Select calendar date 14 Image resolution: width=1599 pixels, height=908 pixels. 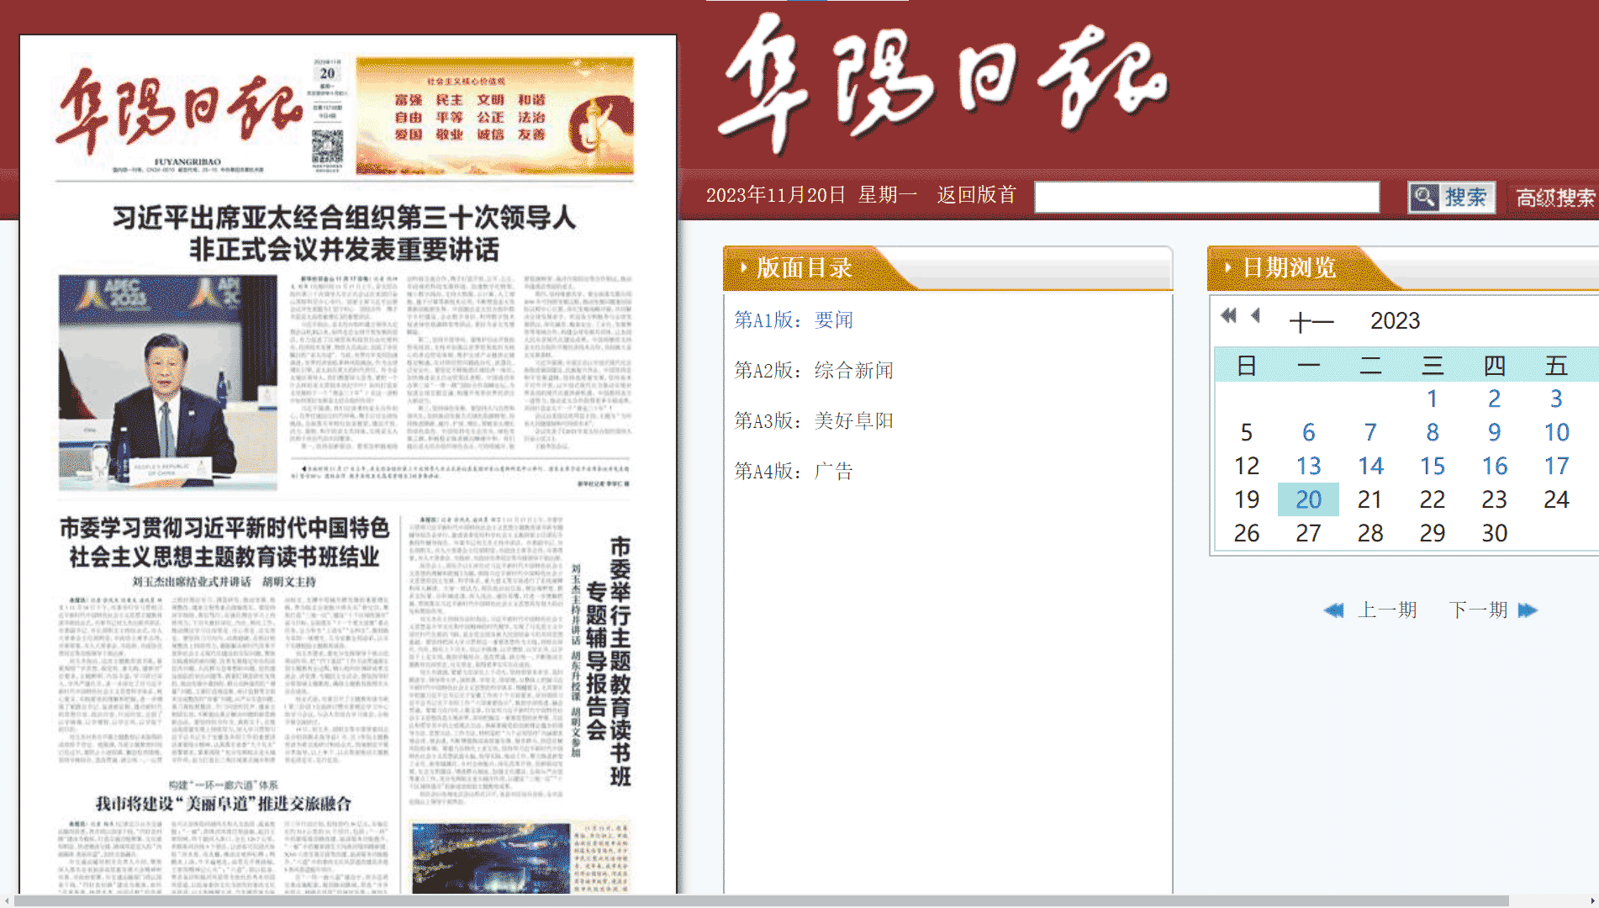(x=1370, y=466)
